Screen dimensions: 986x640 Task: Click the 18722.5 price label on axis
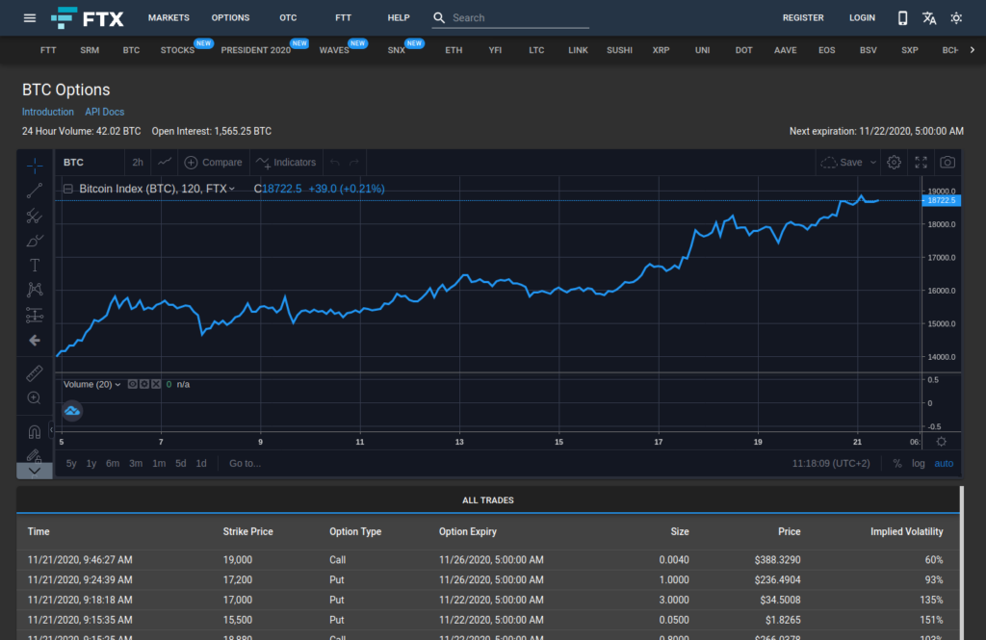(942, 200)
